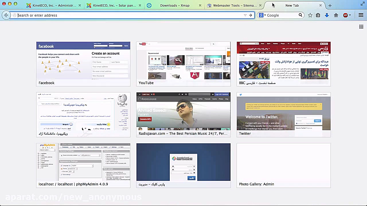Open the Twitter thumbnail tile
The image size is (367, 206).
(x=284, y=115)
